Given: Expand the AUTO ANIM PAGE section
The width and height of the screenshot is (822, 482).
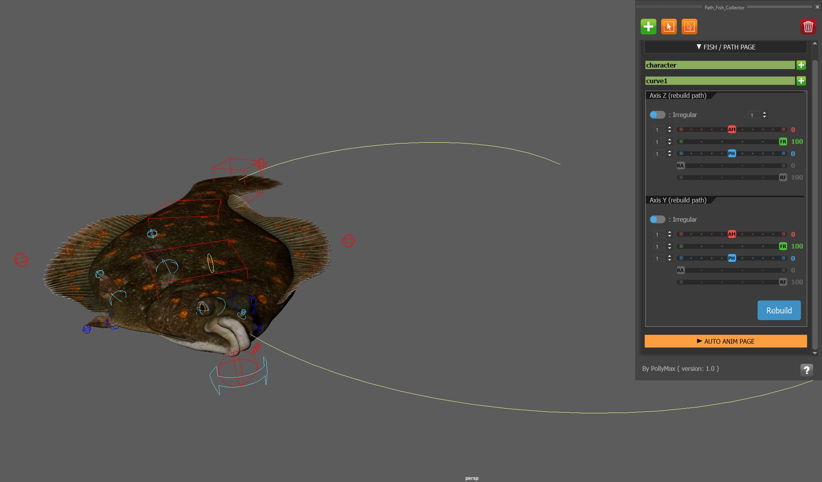Looking at the screenshot, I should point(726,341).
